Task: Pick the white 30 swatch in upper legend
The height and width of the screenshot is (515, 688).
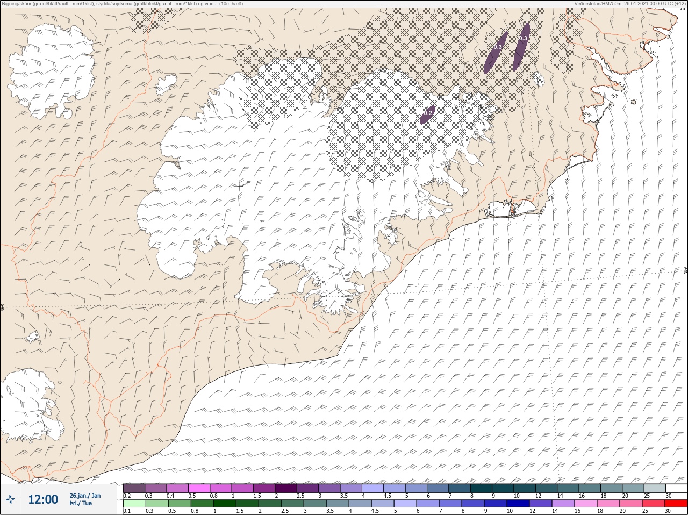Action: pyautogui.click(x=677, y=488)
